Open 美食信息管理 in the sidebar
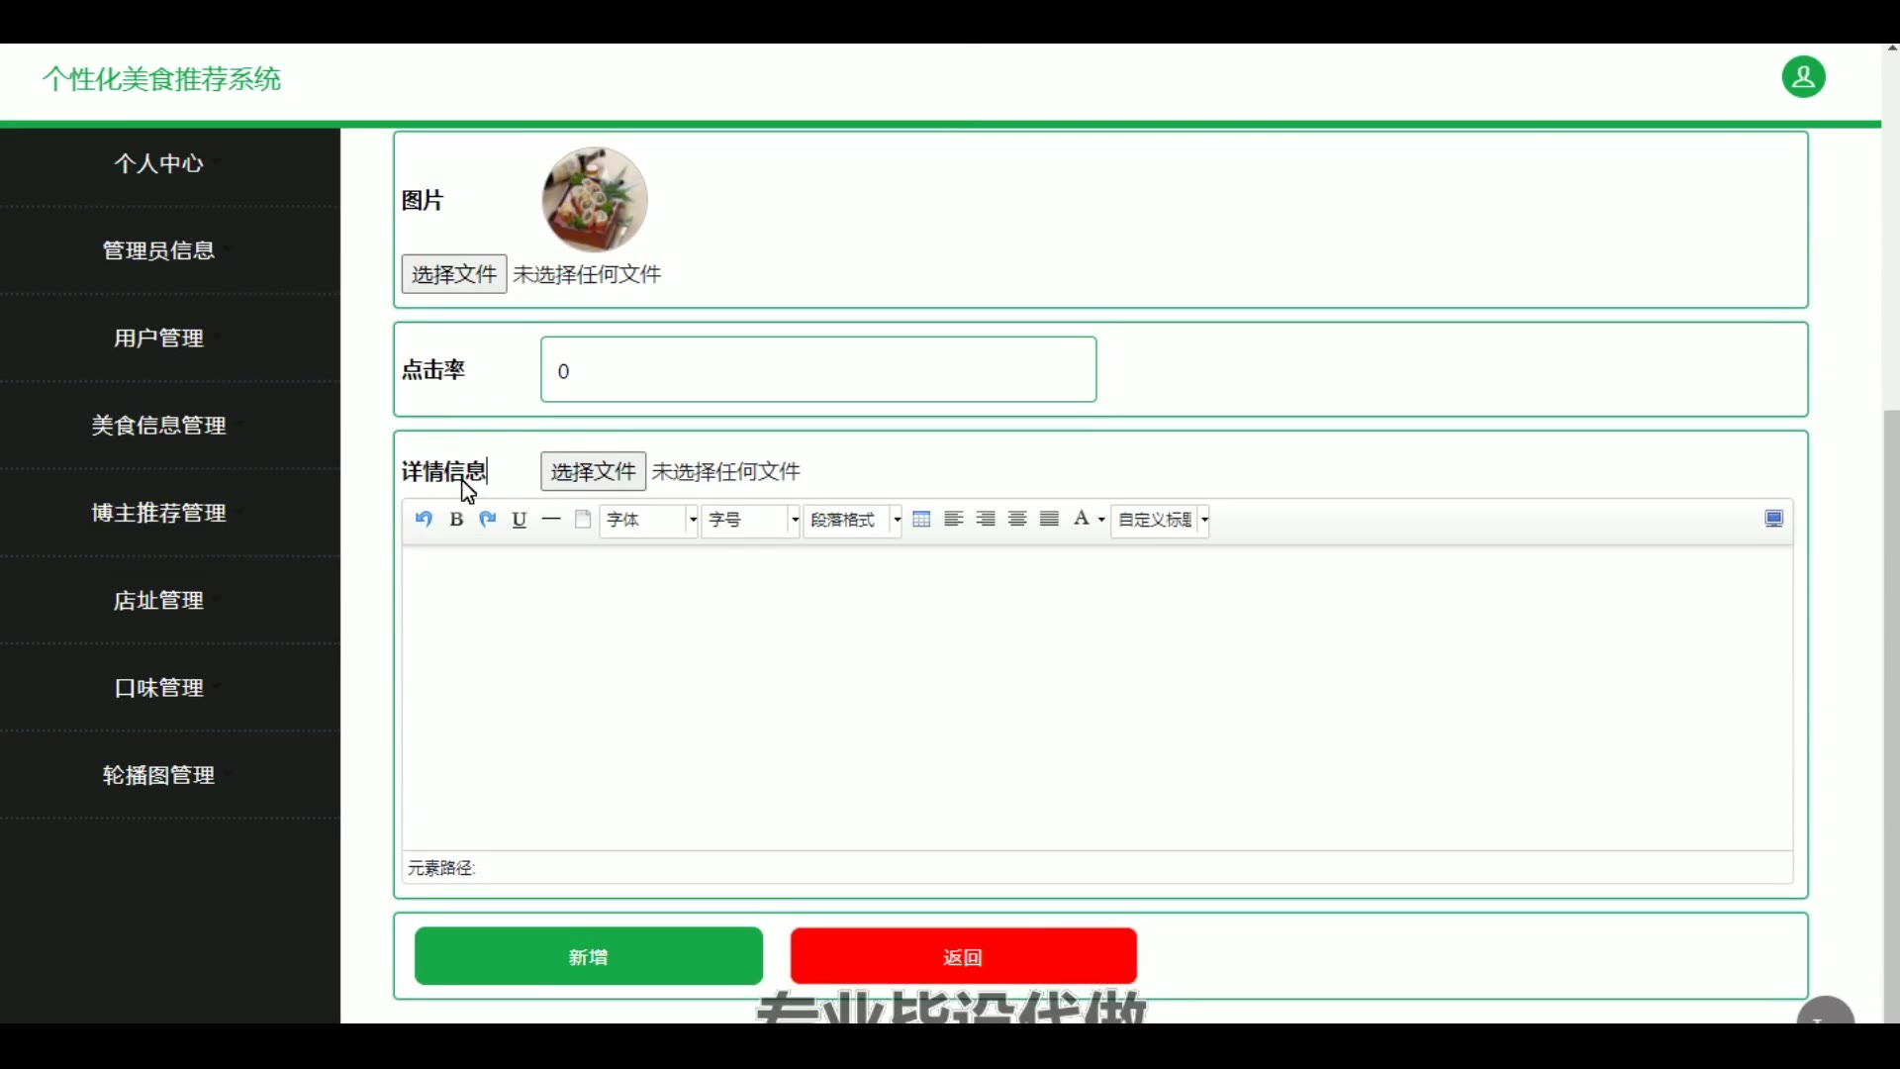1900x1069 pixels. [x=159, y=426]
